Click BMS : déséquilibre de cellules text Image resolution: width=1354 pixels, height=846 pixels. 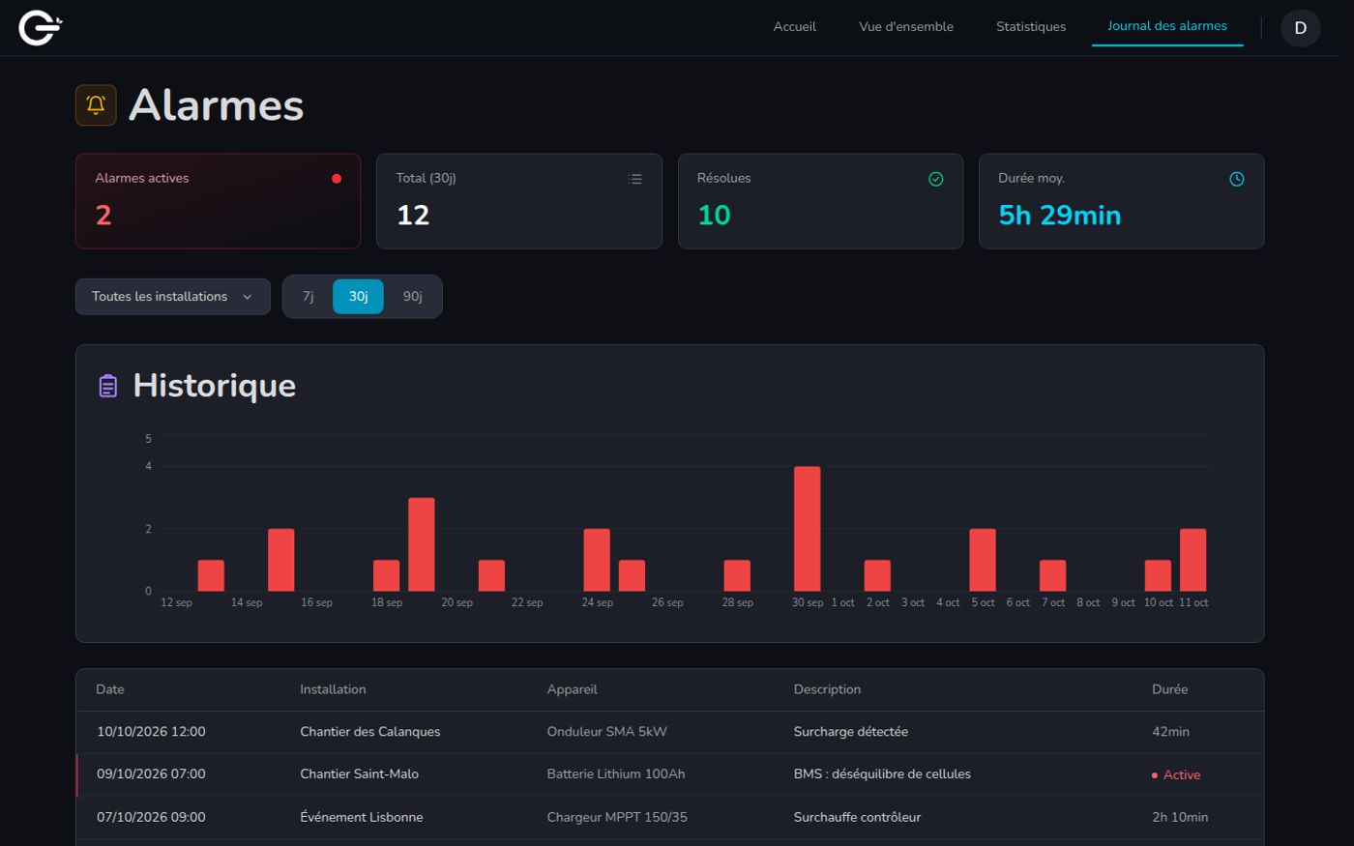coord(882,774)
